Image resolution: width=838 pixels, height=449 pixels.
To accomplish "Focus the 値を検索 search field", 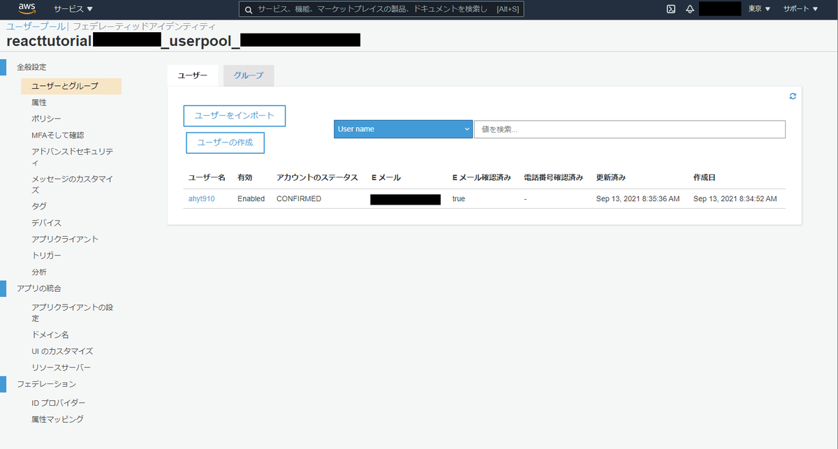I will point(630,129).
